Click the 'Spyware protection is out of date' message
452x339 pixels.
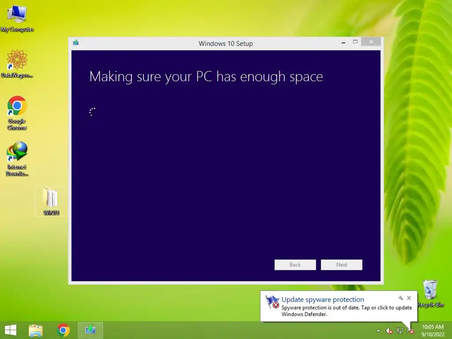347,311
